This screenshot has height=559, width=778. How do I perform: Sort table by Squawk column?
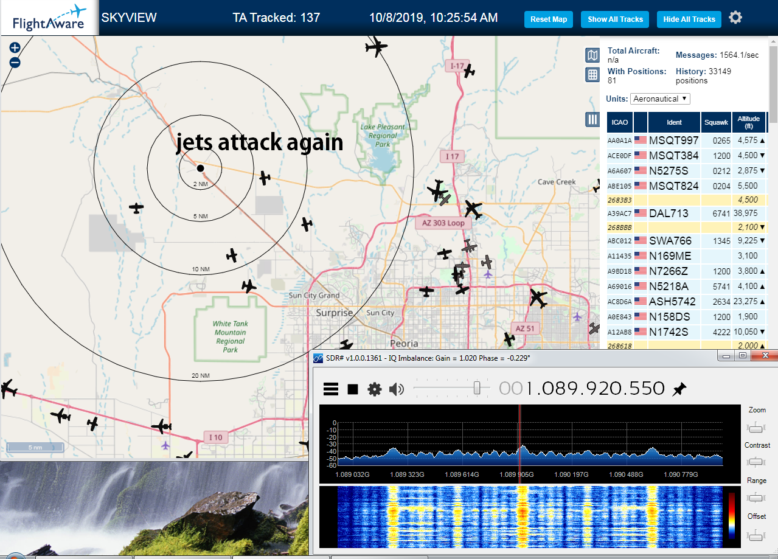716,122
